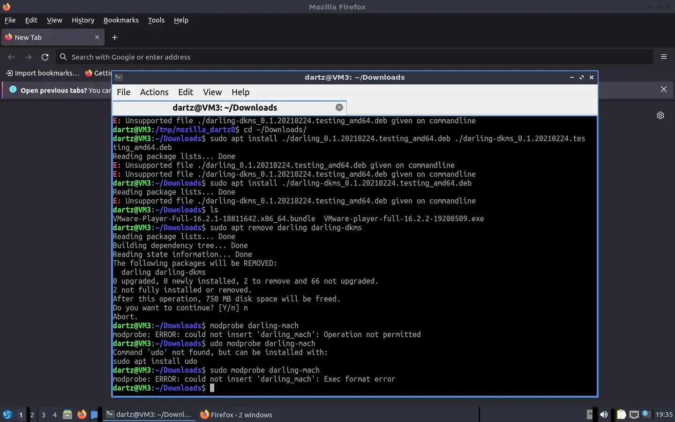Click the 'Do you want to continue? [Y/n] n' line
This screenshot has height=422, width=675.
coord(180,308)
